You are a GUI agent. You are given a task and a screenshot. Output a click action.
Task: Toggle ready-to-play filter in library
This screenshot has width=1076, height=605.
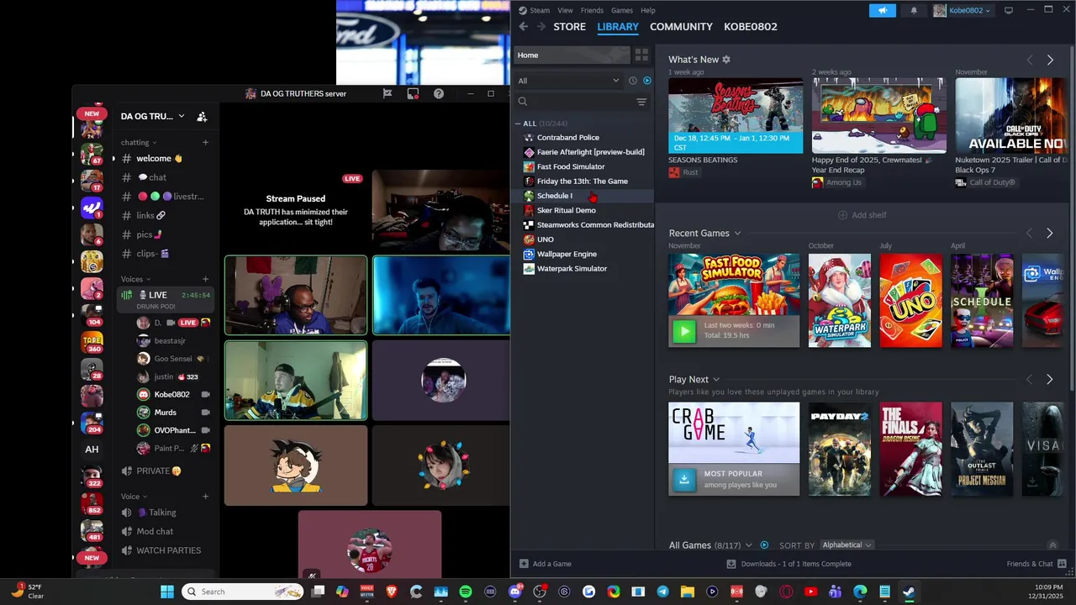647,81
